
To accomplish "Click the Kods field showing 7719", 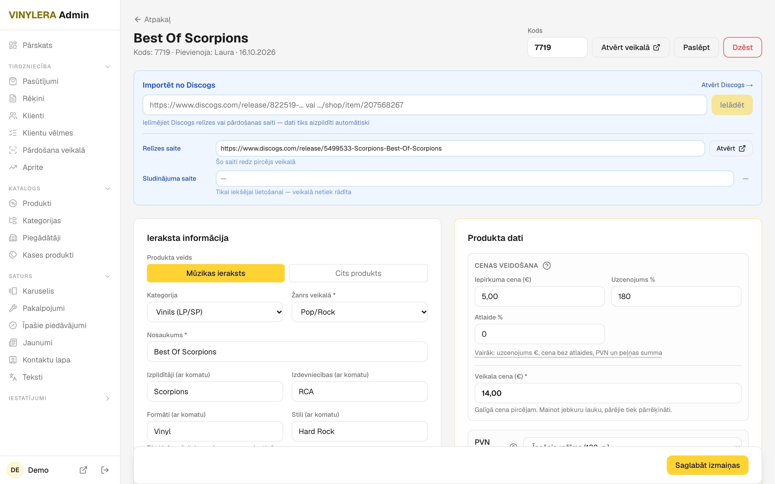I will pos(557,47).
